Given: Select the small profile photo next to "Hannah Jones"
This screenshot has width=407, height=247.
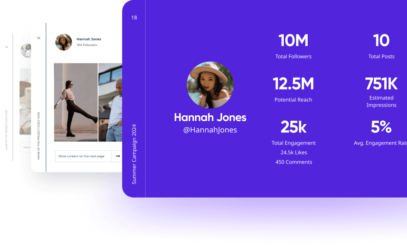Looking at the screenshot, I should point(64,42).
